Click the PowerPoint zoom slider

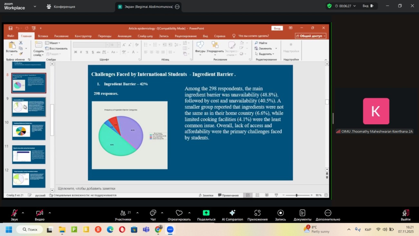click(297, 195)
